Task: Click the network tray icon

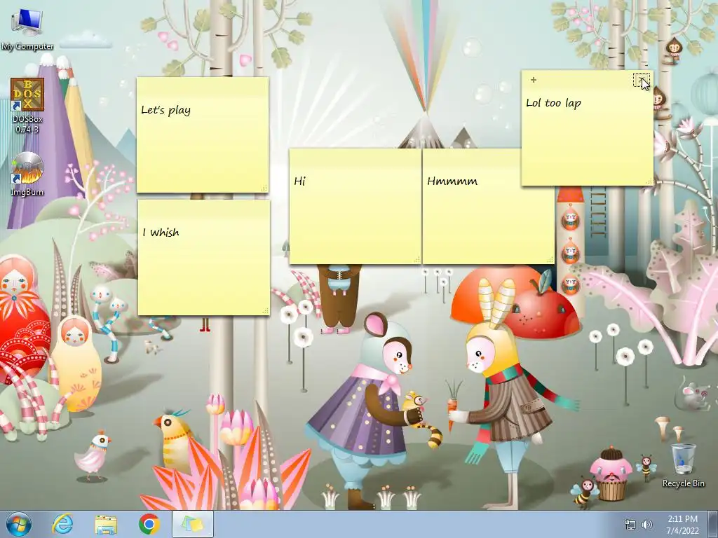Action: coord(630,525)
